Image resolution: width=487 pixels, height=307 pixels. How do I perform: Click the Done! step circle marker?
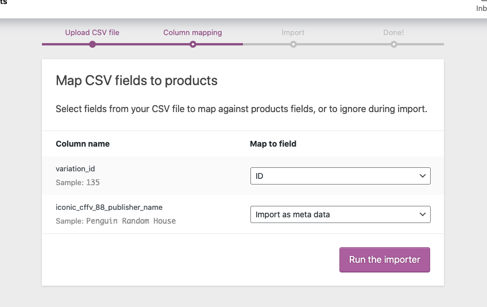[x=394, y=44]
